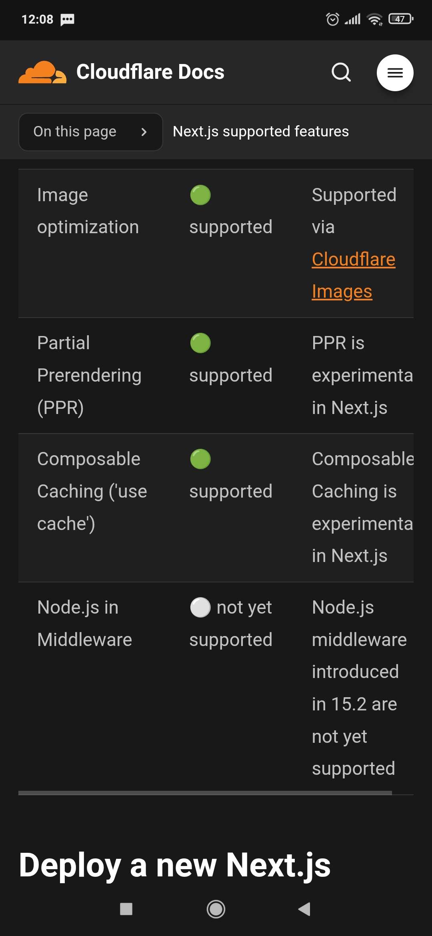Click the Deploy a new Next.js heading
The width and height of the screenshot is (432, 936).
click(x=175, y=865)
